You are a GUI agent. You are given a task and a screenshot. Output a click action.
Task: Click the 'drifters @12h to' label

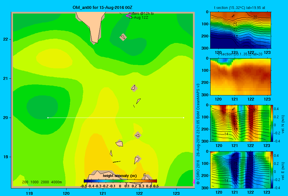tap(141, 14)
